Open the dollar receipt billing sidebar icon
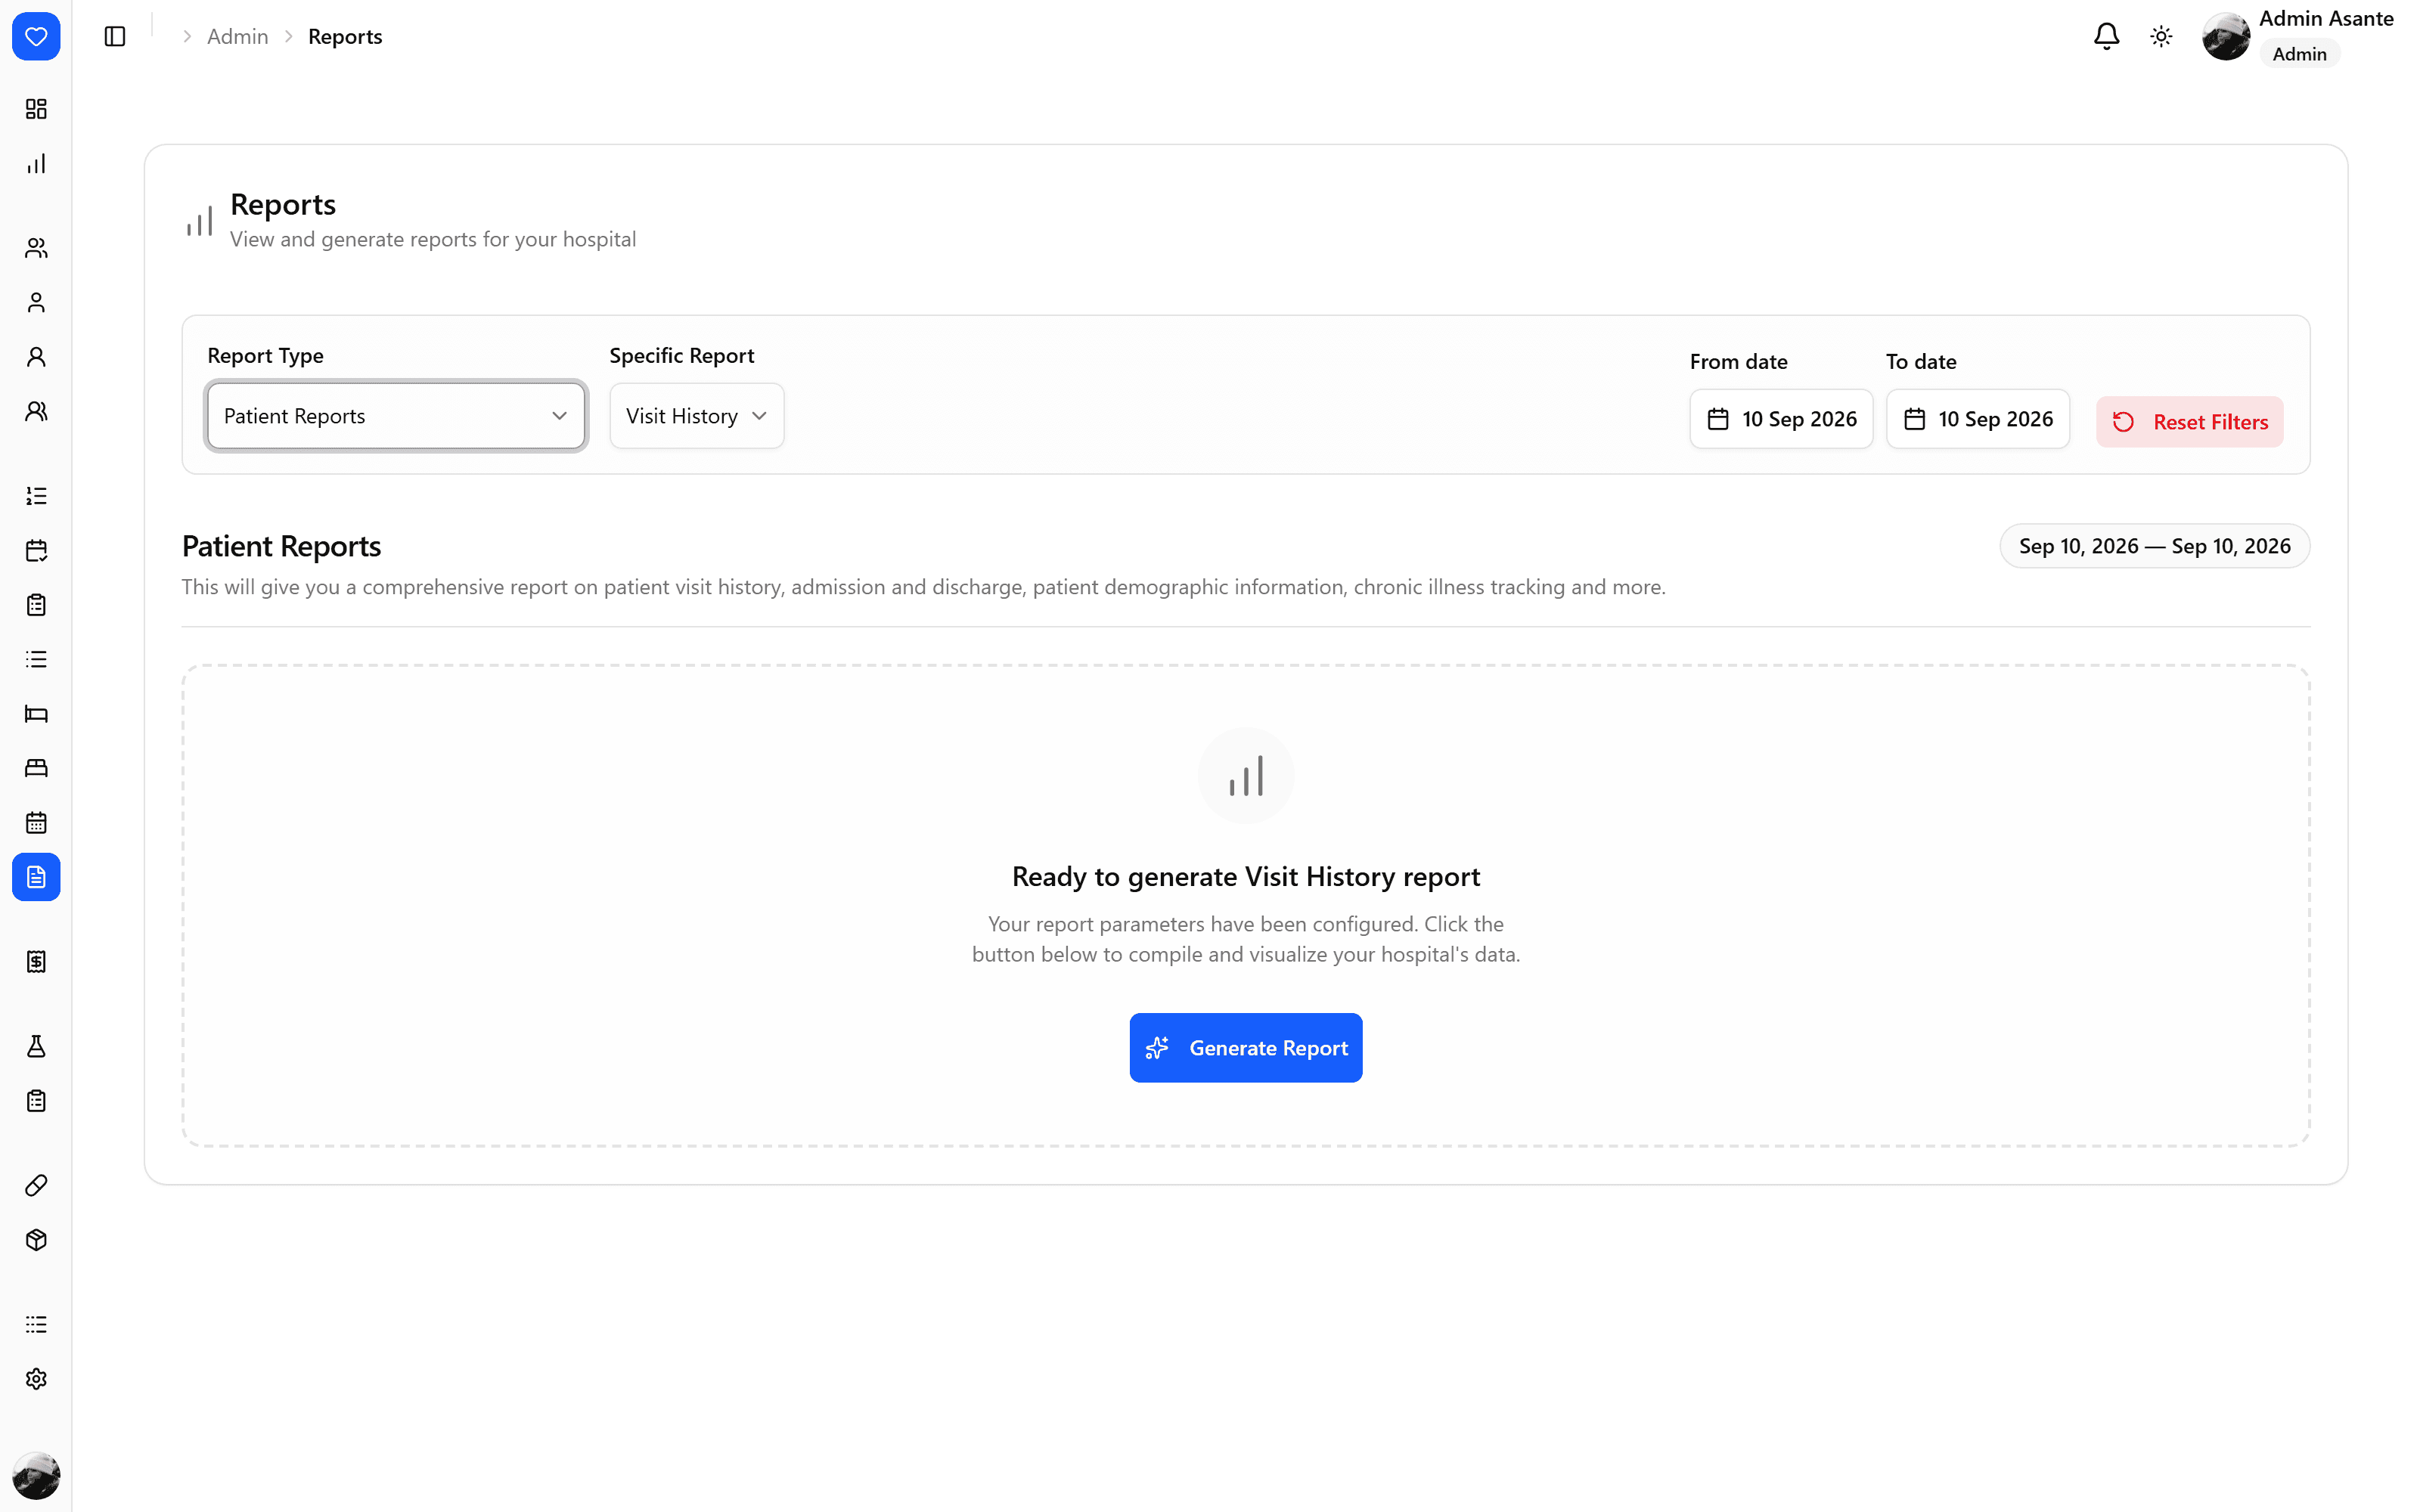Screen dimensions: 2420x1512 pos(36,962)
